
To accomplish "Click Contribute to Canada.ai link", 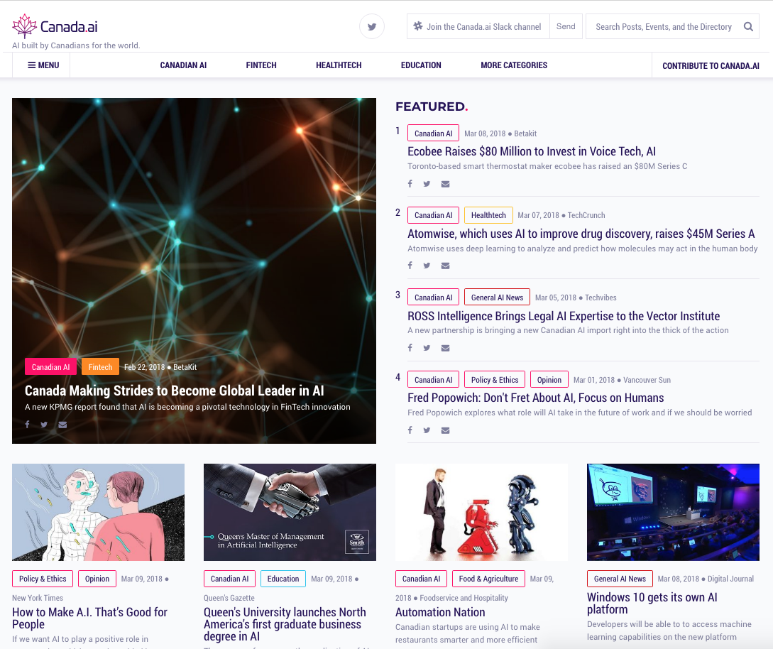I will (711, 65).
